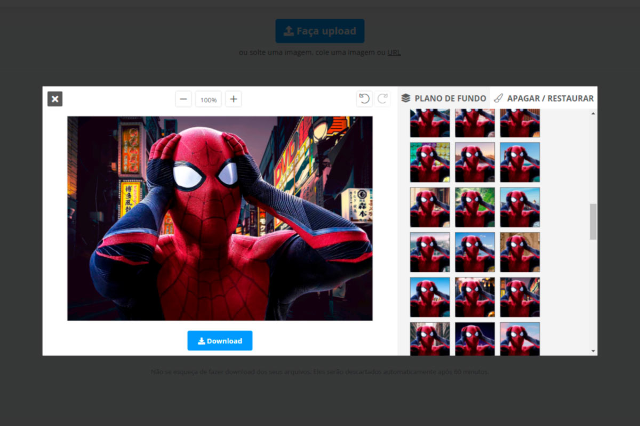Undo the last edit
The width and height of the screenshot is (640, 426).
point(364,99)
